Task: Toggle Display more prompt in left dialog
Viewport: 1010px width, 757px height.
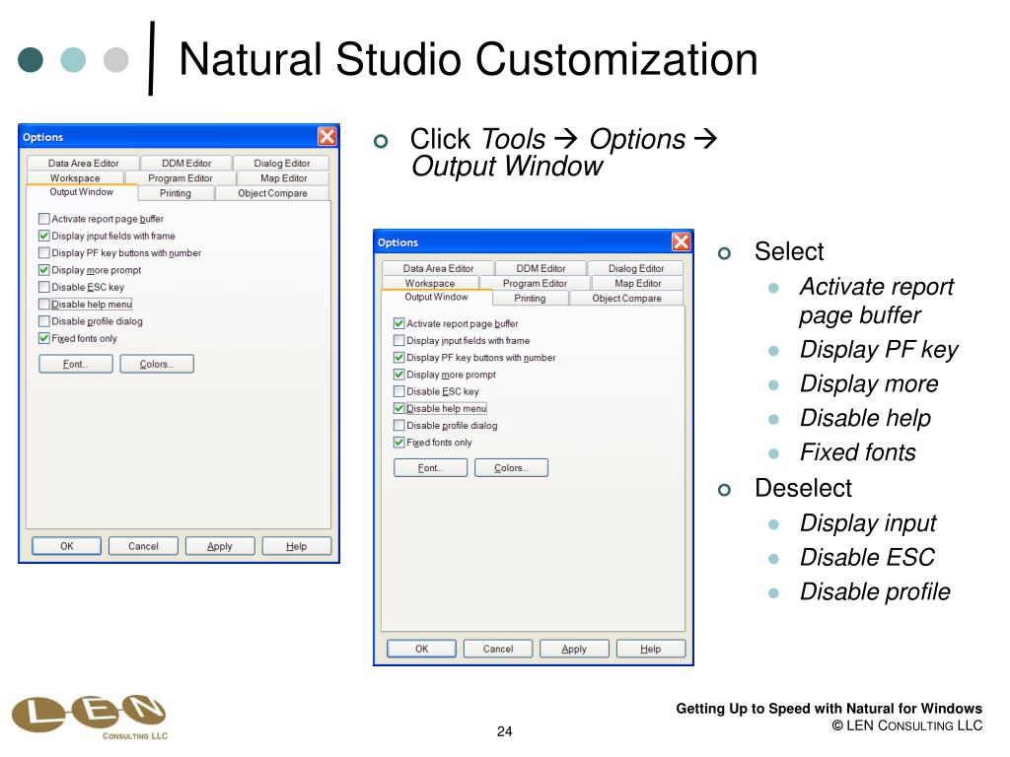Action: coord(43,270)
